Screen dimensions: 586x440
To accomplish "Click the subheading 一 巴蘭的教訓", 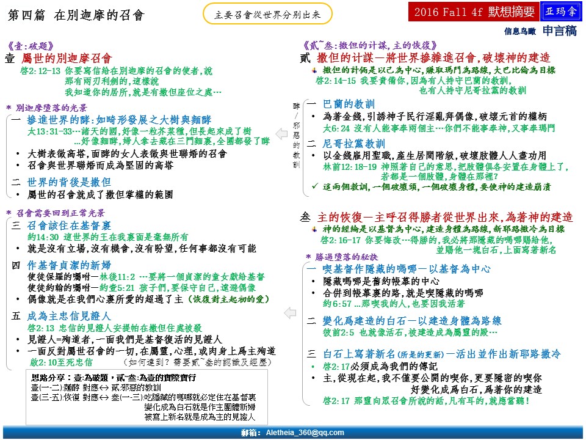I will point(341,103).
